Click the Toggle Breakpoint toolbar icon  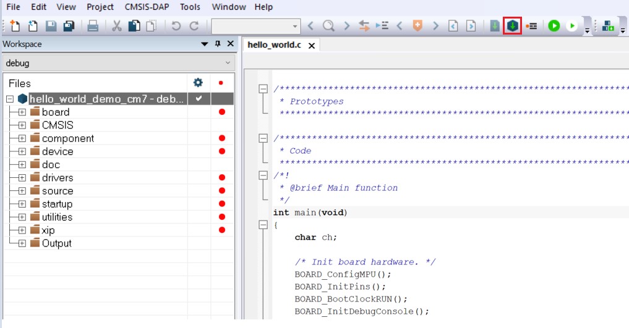[x=531, y=26]
